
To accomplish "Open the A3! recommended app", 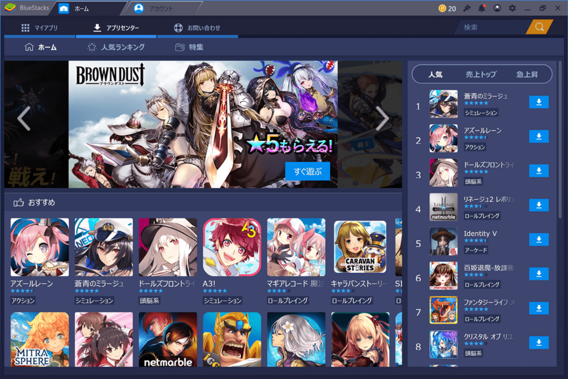I will click(x=232, y=247).
